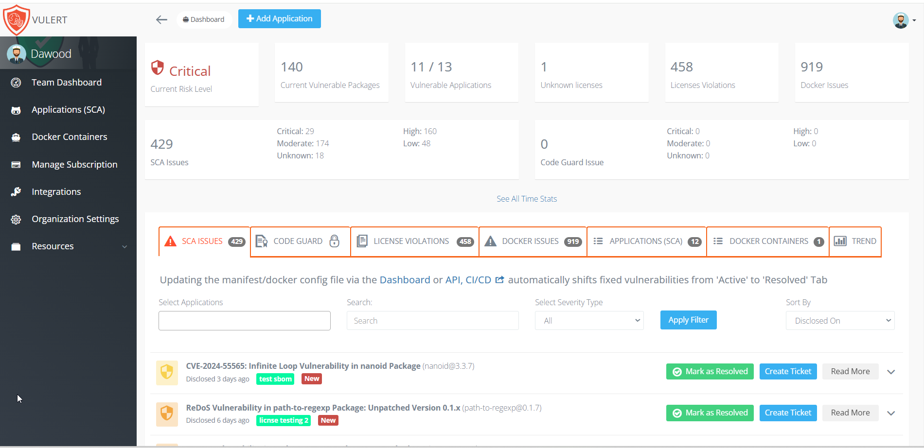The width and height of the screenshot is (924, 448).
Task: Click the Manage Subscription sidebar icon
Action: [17, 164]
